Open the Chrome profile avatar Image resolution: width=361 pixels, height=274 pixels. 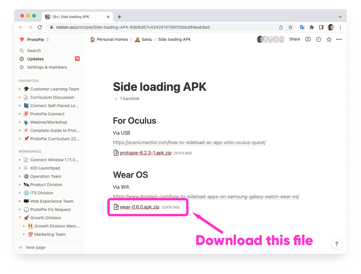coord(331,27)
